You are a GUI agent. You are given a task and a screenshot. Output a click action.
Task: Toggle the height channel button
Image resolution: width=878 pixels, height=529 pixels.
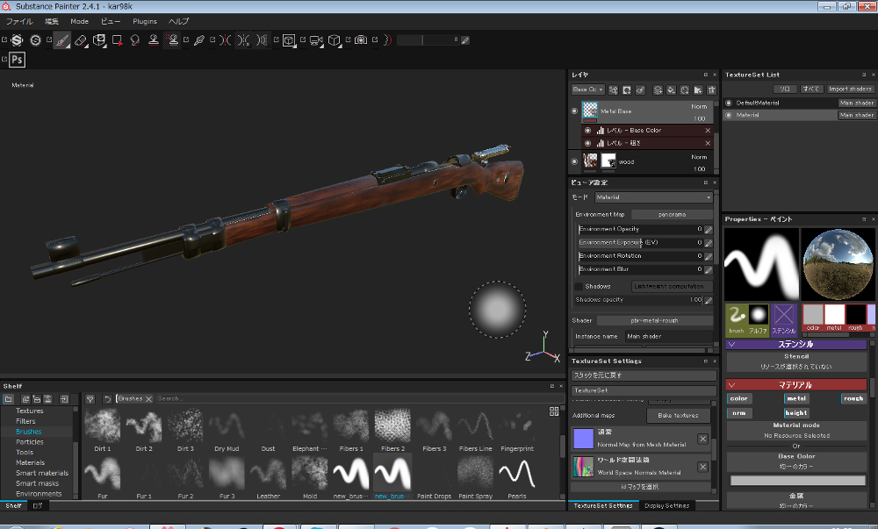tap(796, 413)
